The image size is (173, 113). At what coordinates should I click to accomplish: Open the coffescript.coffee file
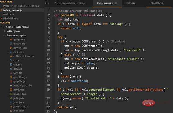tap(24, 56)
